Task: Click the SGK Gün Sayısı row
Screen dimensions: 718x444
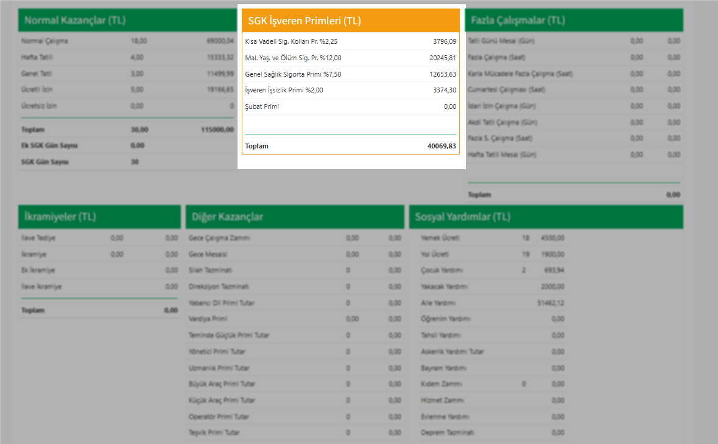Action: pos(127,162)
